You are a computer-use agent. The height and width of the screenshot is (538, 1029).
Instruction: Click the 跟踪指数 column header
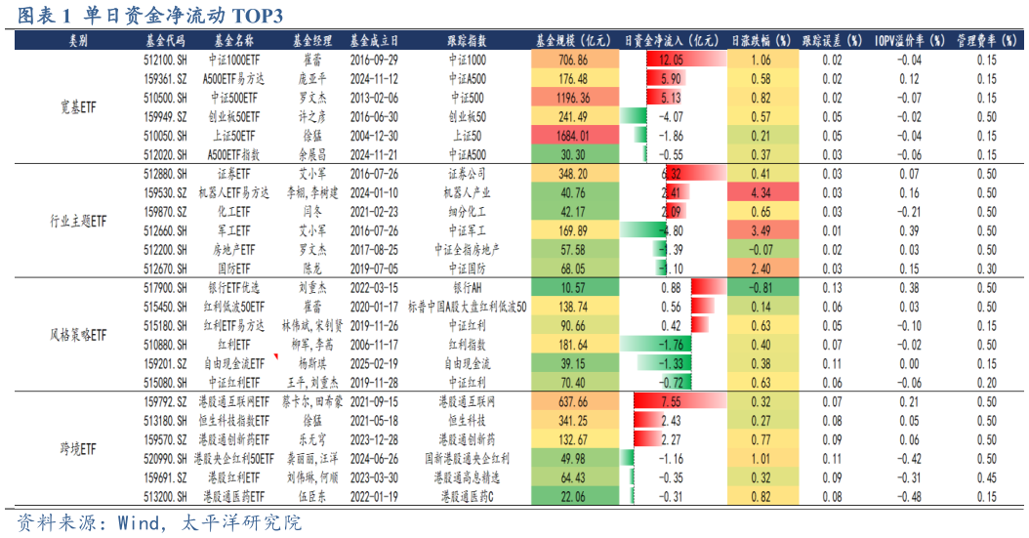(468, 41)
